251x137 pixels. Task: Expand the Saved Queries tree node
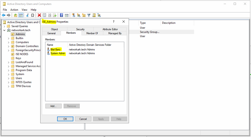[x=5, y=26]
